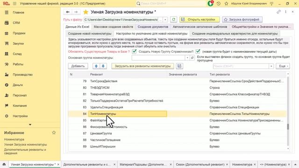Open the Закупки section
Screen dimensions: 299x168
[18, 43]
